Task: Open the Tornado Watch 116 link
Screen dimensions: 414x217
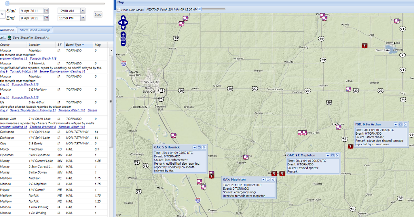Action: point(43,59)
